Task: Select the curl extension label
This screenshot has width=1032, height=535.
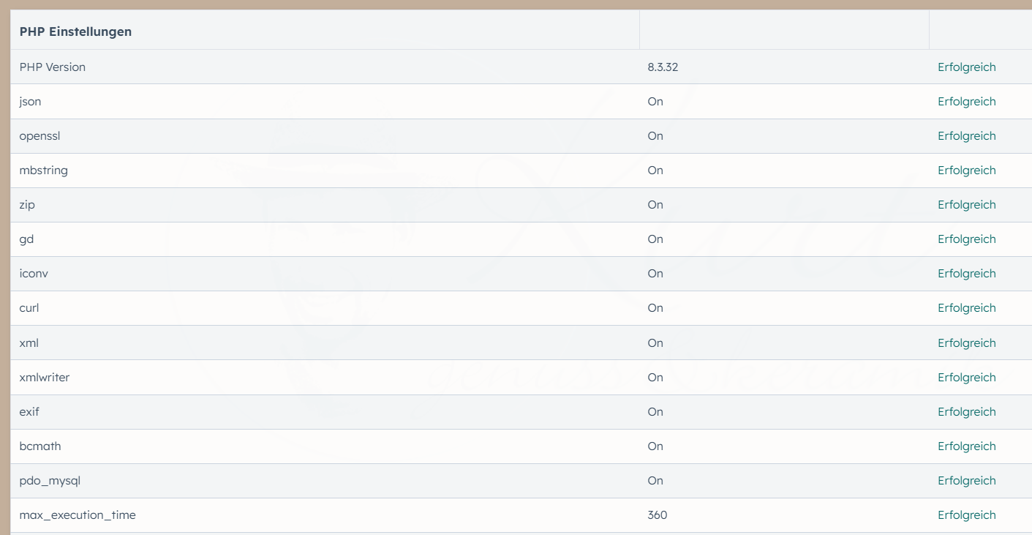Action: 29,307
